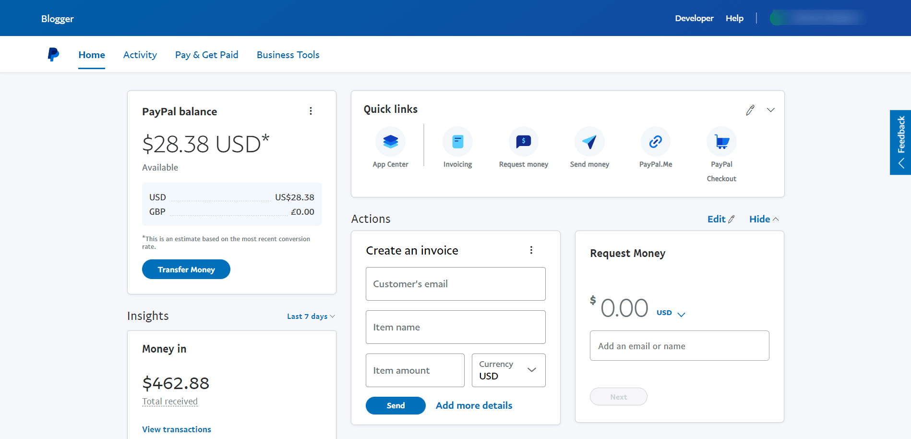Change Insights range from Last 7 days

pos(311,316)
